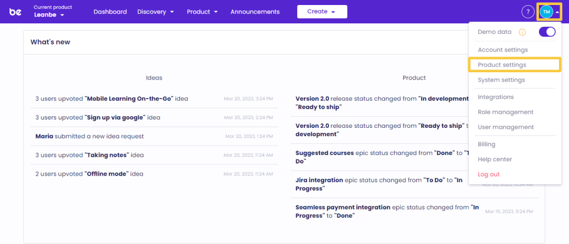Open the Announcements page
The height and width of the screenshot is (244, 569).
[255, 12]
